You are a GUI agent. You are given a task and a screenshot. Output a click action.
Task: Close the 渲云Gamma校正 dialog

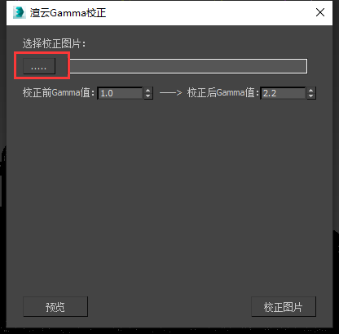[320, 12]
